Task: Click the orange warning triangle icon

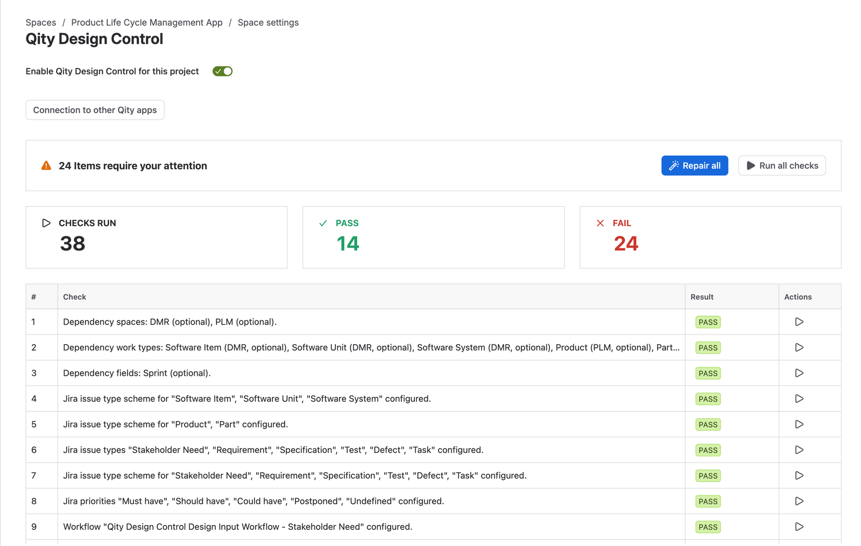Action: click(x=46, y=166)
